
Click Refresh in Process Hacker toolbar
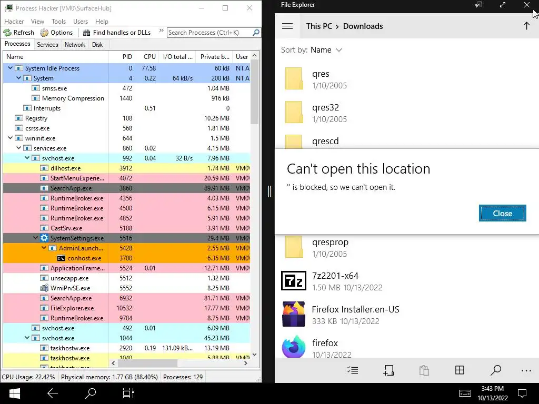coord(19,33)
